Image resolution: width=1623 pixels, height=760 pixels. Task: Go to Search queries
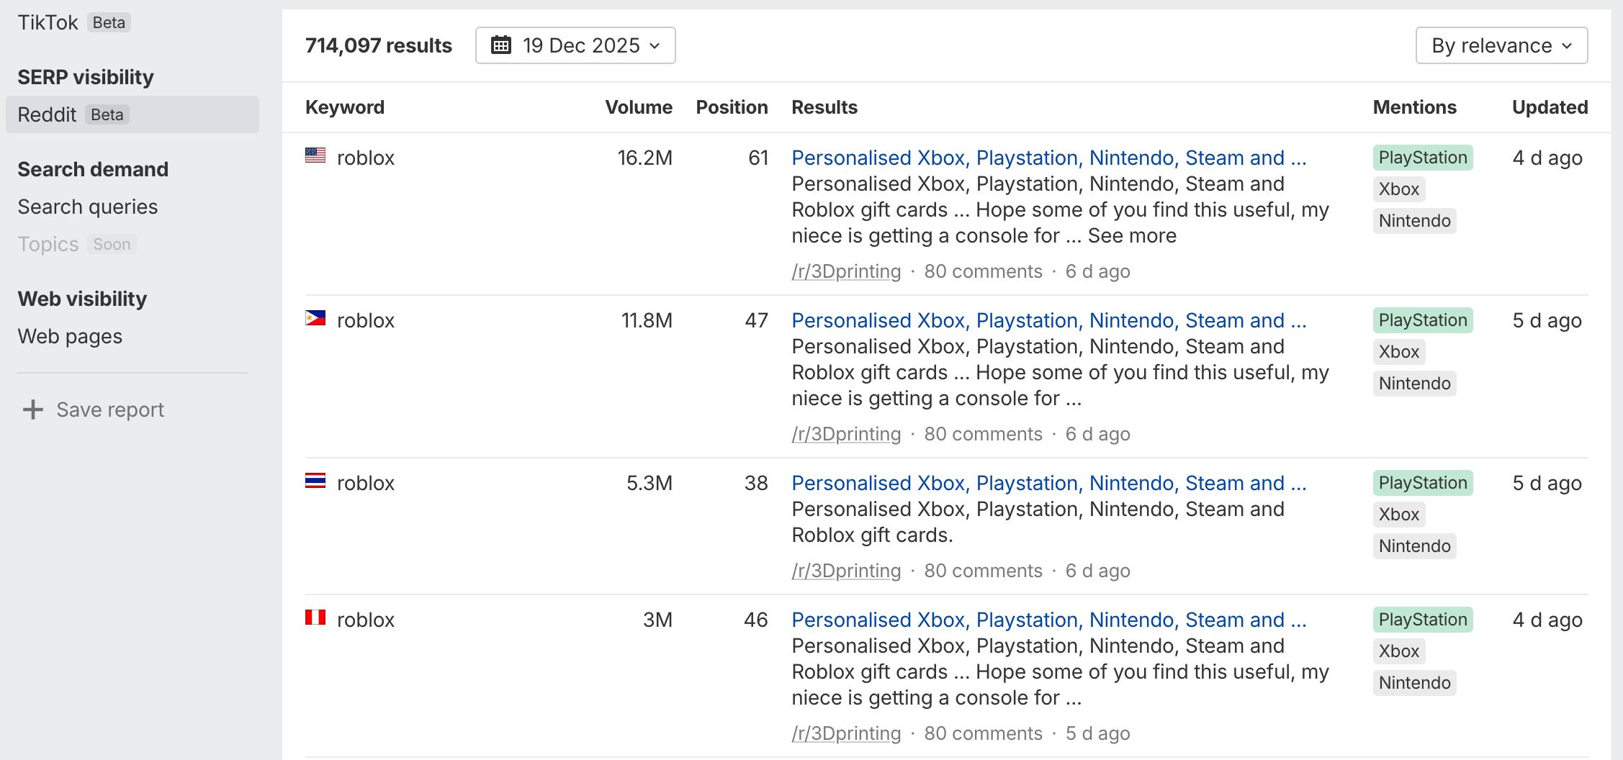88,207
